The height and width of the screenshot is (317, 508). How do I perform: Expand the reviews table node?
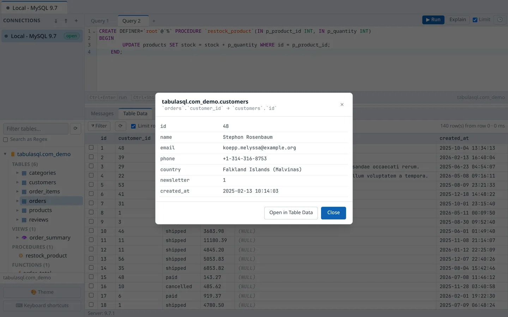pyautogui.click(x=17, y=220)
